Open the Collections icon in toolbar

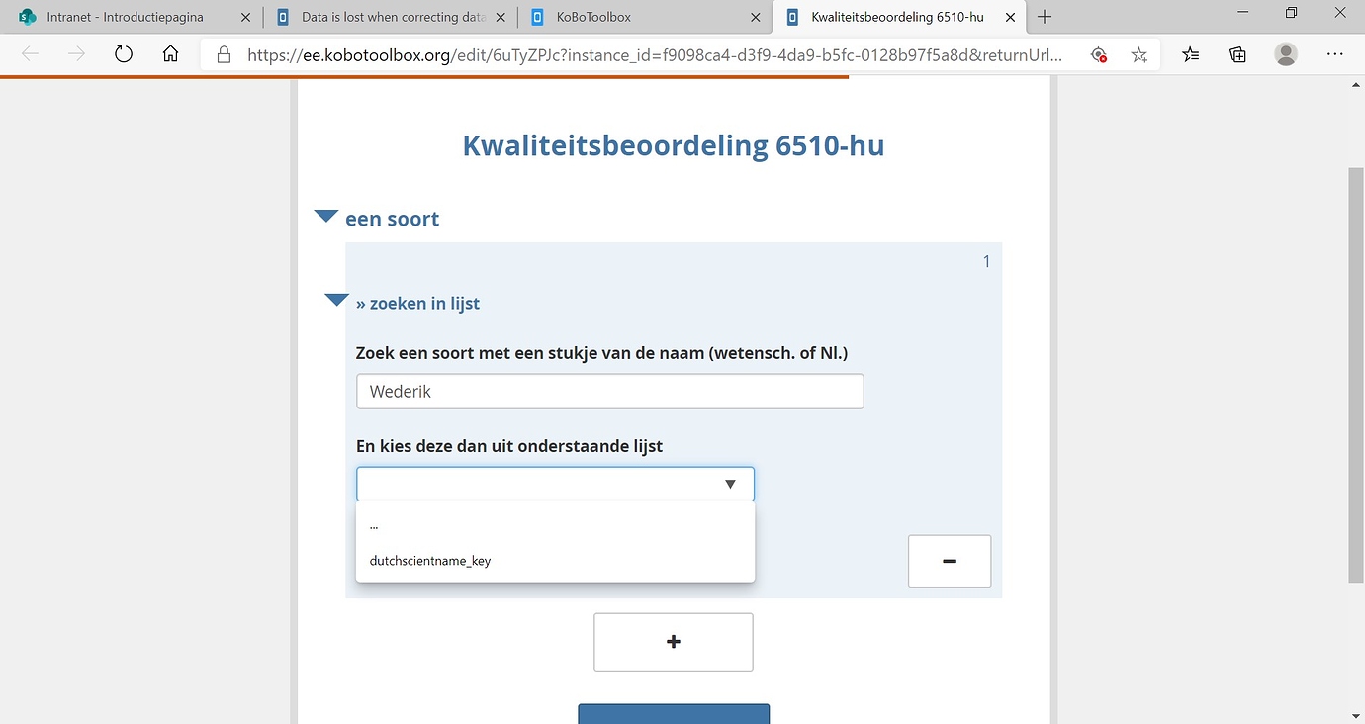pos(1237,55)
